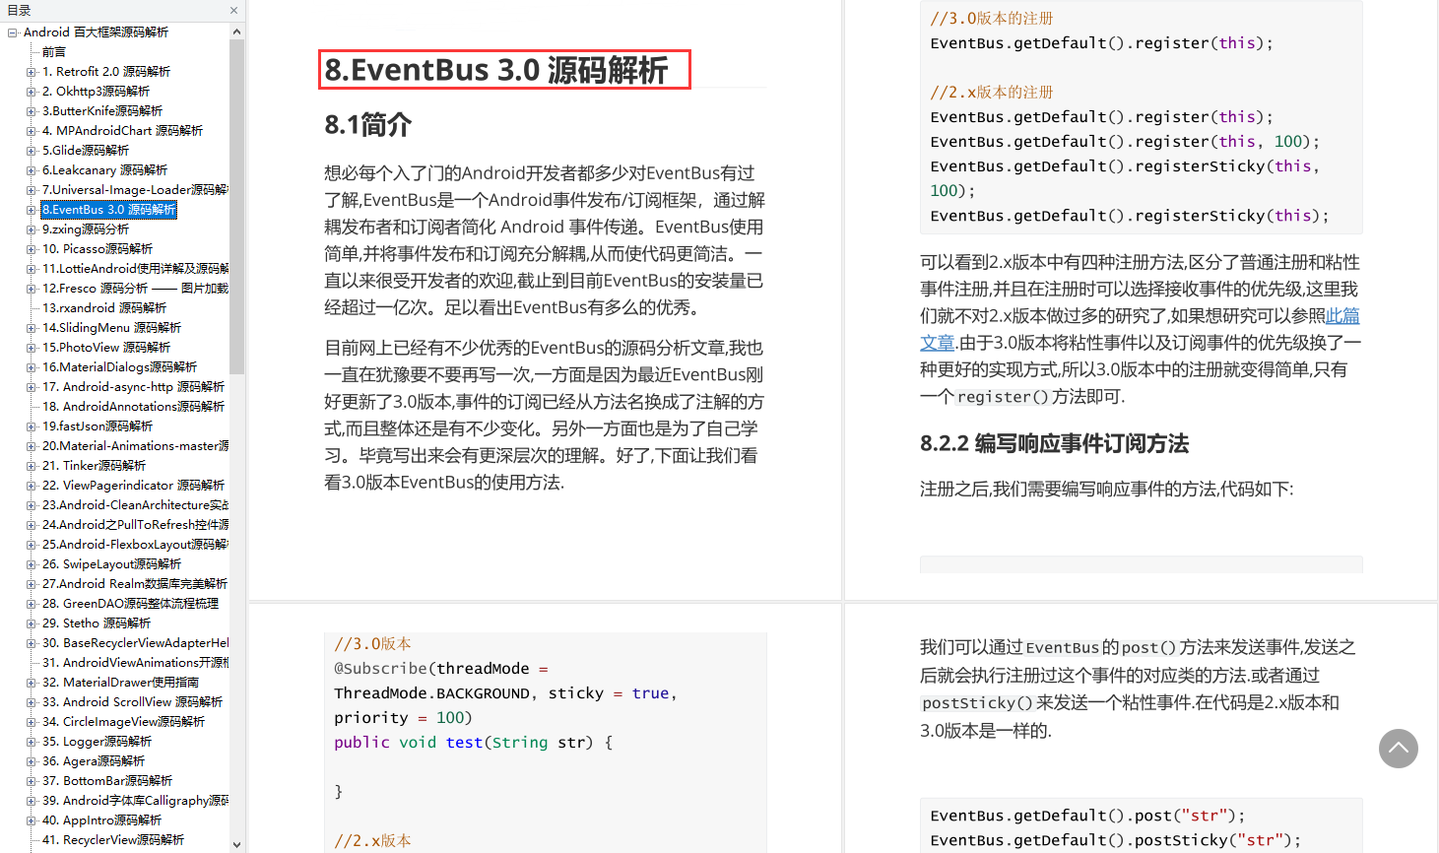Expand the 35. Logger源码解析 node
The height and width of the screenshot is (853, 1439).
pyautogui.click(x=32, y=742)
